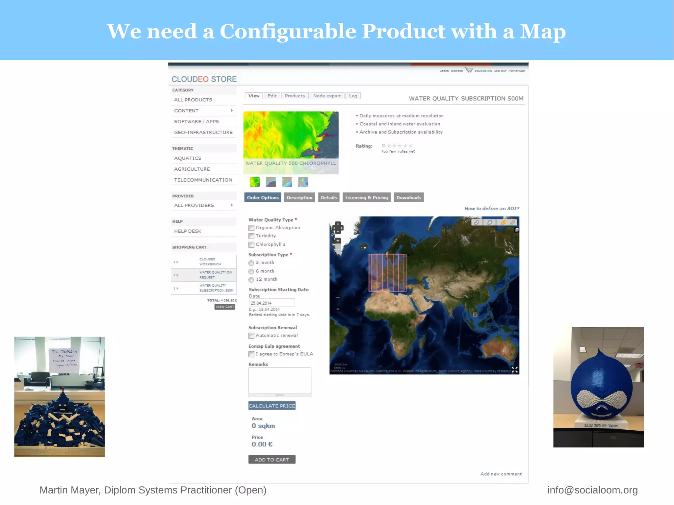Click the rating stars widget
The height and width of the screenshot is (505, 674).
[x=397, y=146]
